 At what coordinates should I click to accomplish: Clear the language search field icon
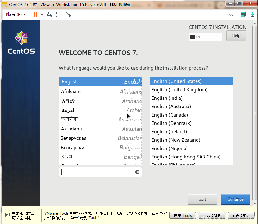(x=137, y=172)
